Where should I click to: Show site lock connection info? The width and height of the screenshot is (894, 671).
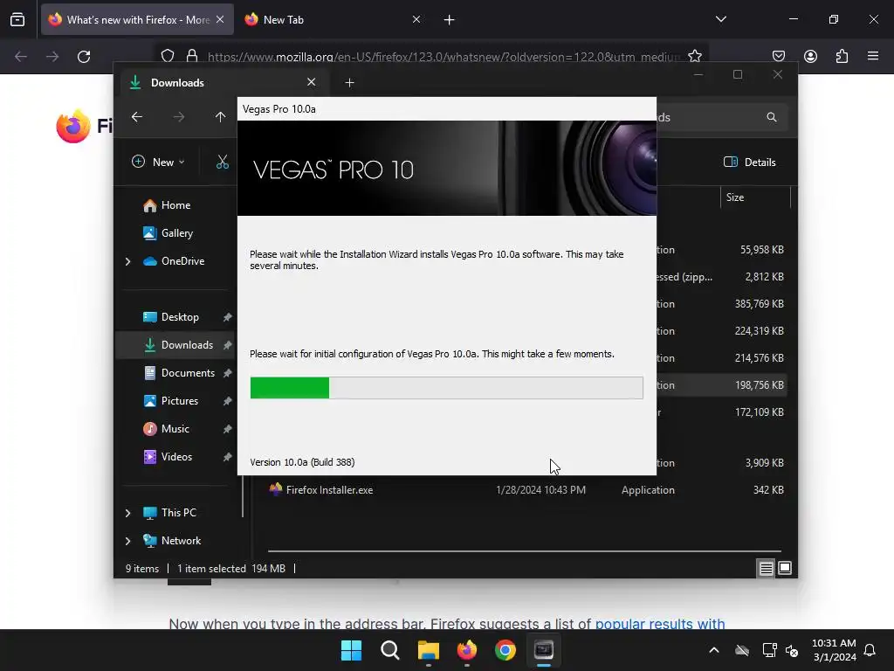pos(192,56)
